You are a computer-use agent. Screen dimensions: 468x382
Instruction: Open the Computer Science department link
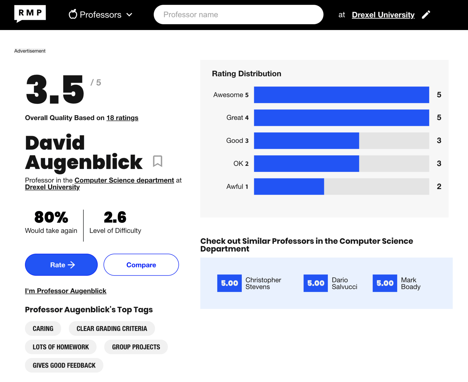pos(124,180)
